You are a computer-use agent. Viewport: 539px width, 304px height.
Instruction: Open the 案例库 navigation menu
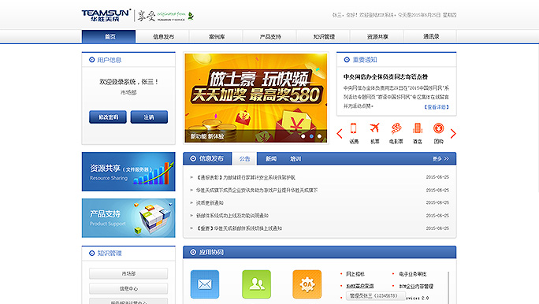pos(217,36)
